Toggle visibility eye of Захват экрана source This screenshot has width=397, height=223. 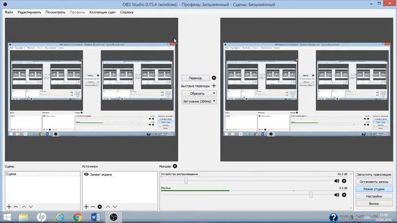(86, 175)
